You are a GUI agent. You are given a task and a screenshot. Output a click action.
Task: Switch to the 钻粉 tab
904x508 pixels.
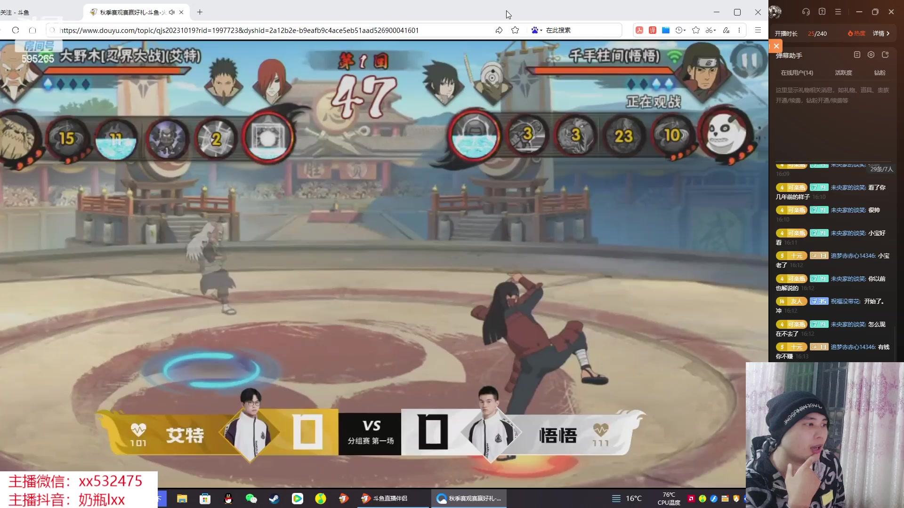click(x=880, y=73)
